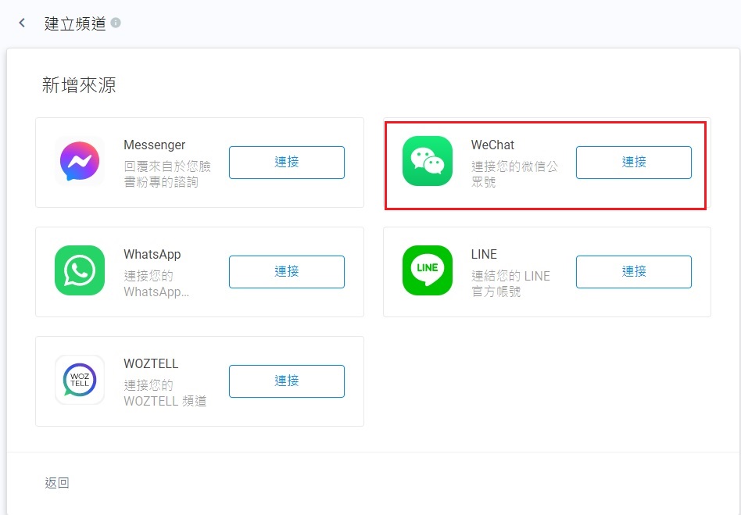This screenshot has width=741, height=515.
Task: Click the 返回 link at the bottom
Action: 57,483
